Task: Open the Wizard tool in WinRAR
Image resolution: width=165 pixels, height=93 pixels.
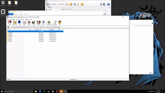Action: [x=39, y=22]
